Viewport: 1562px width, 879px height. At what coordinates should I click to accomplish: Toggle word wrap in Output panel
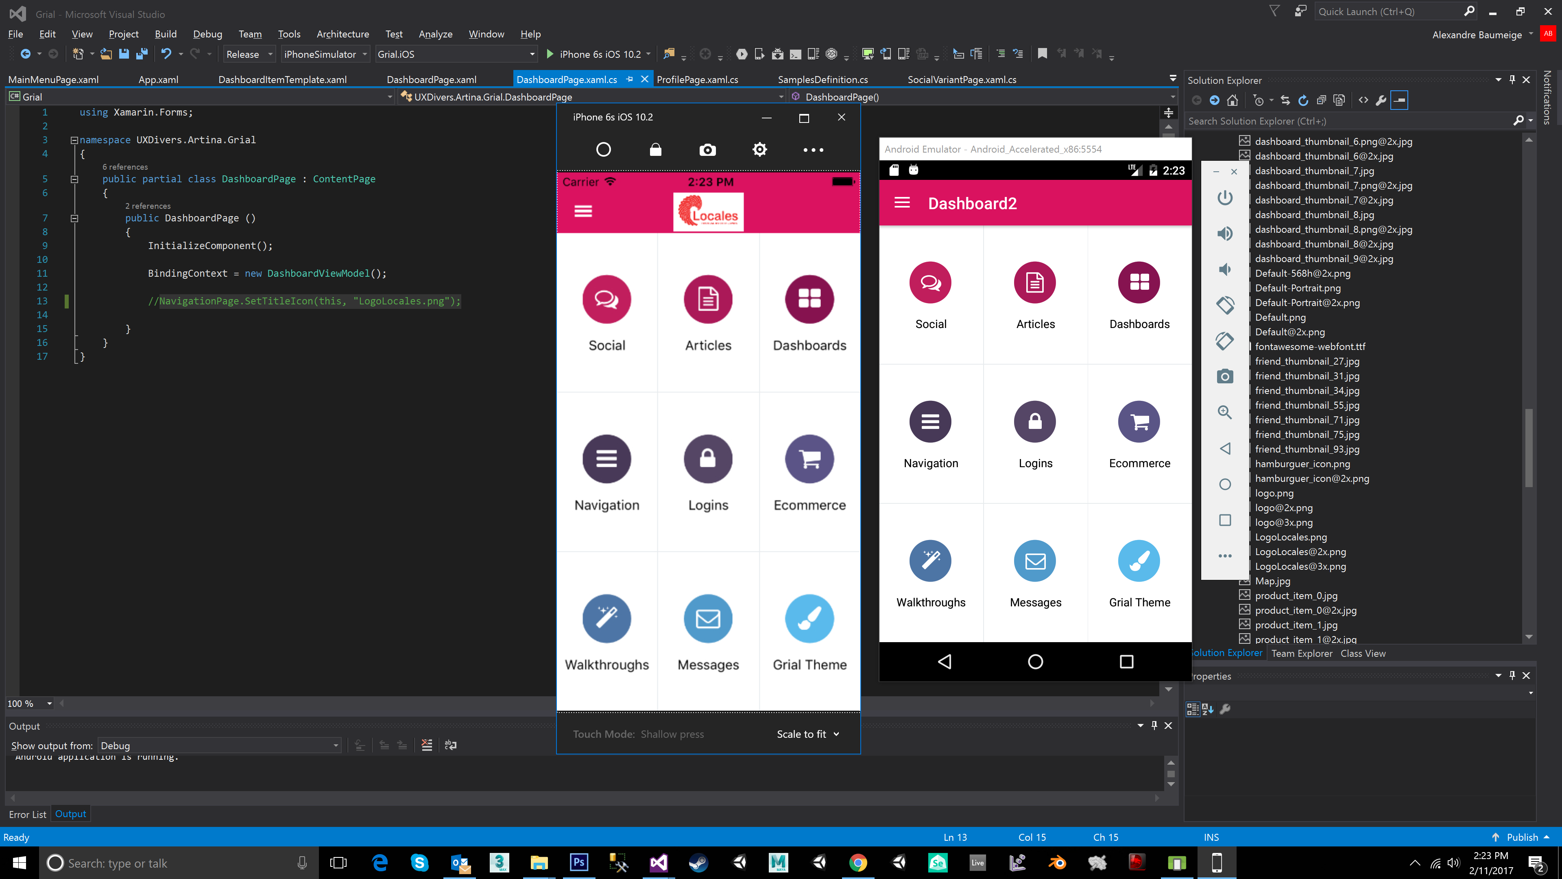point(451,746)
